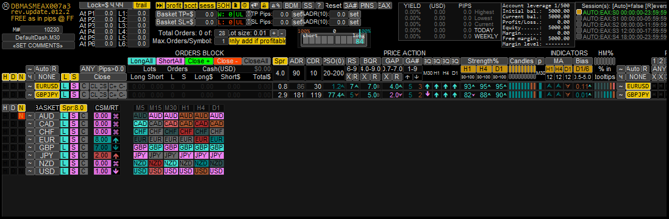Screen dimensions: 669x219
Task: Click the PINS button in top toolbar
Action: point(368,5)
